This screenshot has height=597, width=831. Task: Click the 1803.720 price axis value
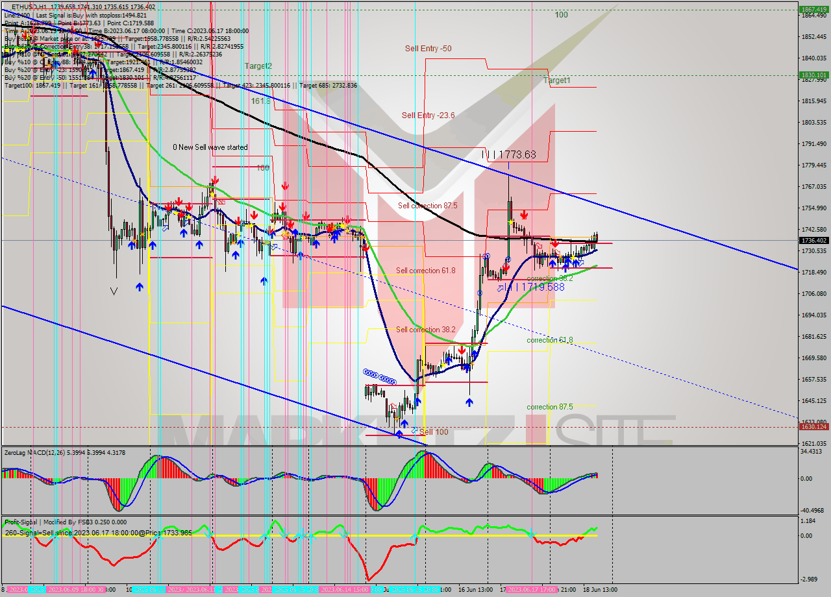point(813,123)
